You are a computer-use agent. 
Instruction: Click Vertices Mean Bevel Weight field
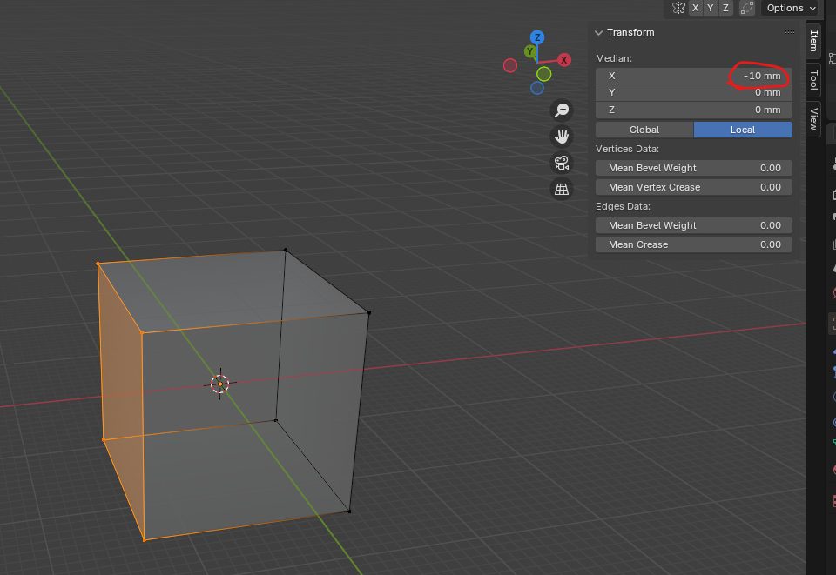pyautogui.click(x=694, y=168)
